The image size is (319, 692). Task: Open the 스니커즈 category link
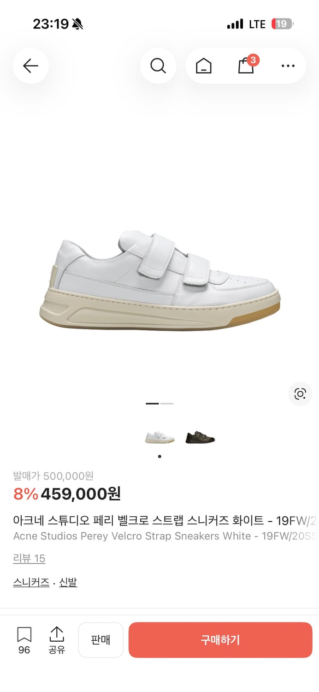click(x=31, y=582)
